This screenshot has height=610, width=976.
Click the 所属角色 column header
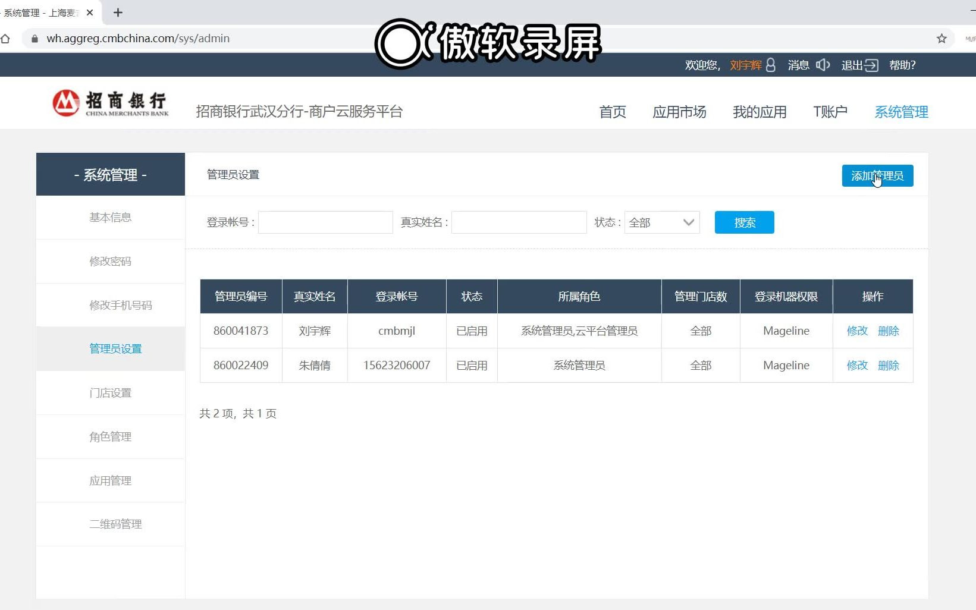point(579,297)
